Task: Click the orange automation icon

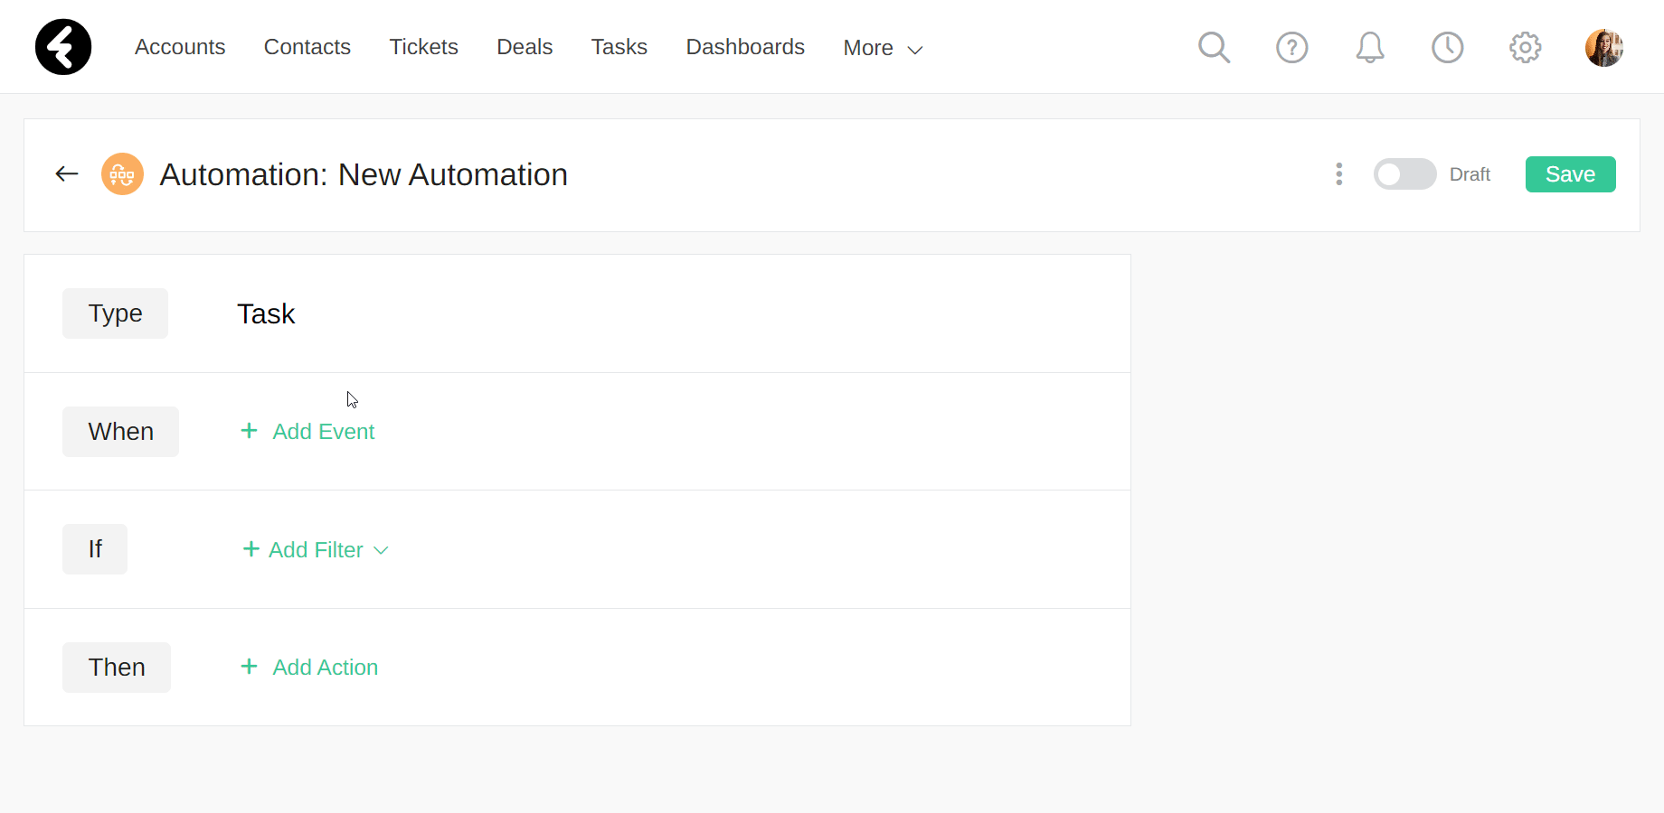Action: [x=122, y=173]
